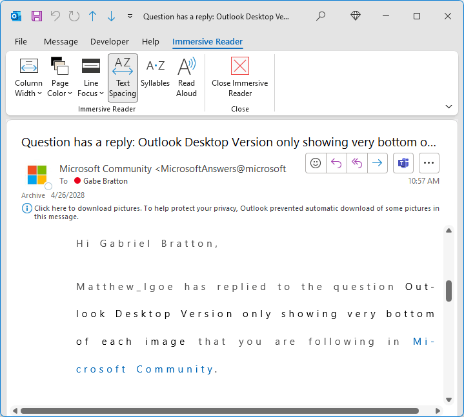Viewport: 464px width, 417px height.
Task: Click the Reply arrow icon
Action: [336, 163]
